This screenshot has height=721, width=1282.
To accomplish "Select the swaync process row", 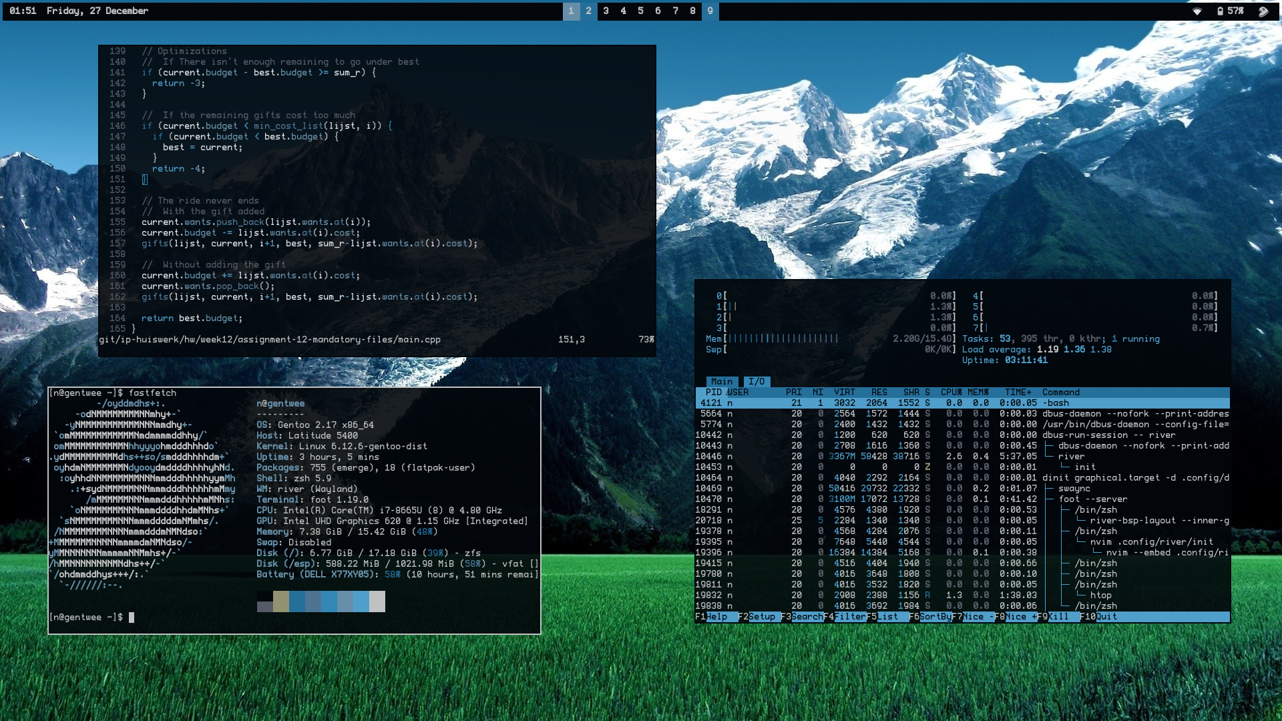I will click(x=962, y=489).
